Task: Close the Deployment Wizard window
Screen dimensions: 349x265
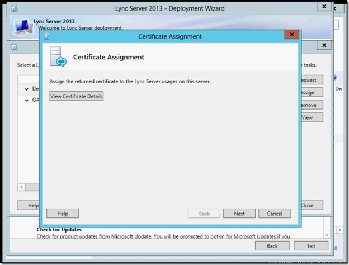Action: [x=324, y=7]
